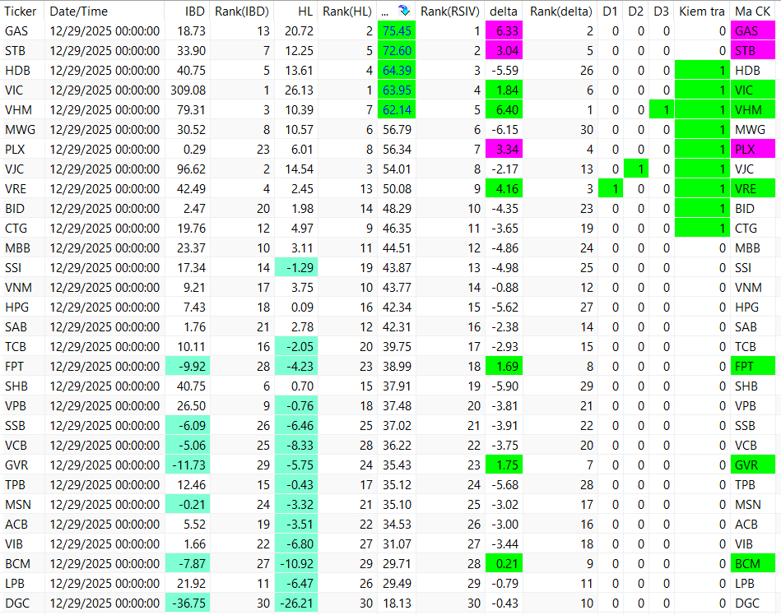Select the green VRE cell under Ma CK
The width and height of the screenshot is (781, 615).
(753, 188)
